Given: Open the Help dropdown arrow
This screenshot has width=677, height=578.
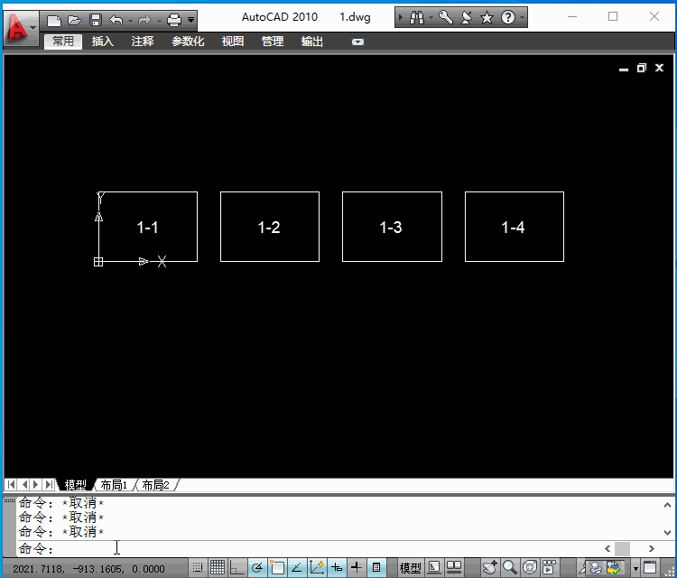Looking at the screenshot, I should pos(522,18).
